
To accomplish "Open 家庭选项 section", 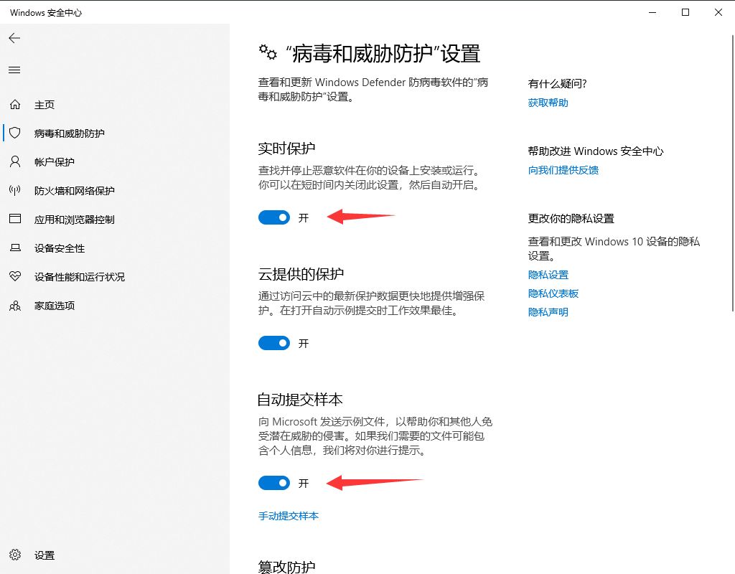I will click(x=55, y=306).
